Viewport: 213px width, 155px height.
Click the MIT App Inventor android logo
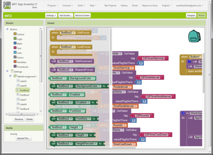tap(7, 5)
